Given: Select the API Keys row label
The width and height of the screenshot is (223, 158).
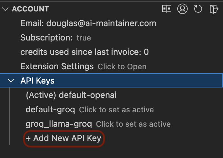Looking at the screenshot, I should tap(37, 81).
